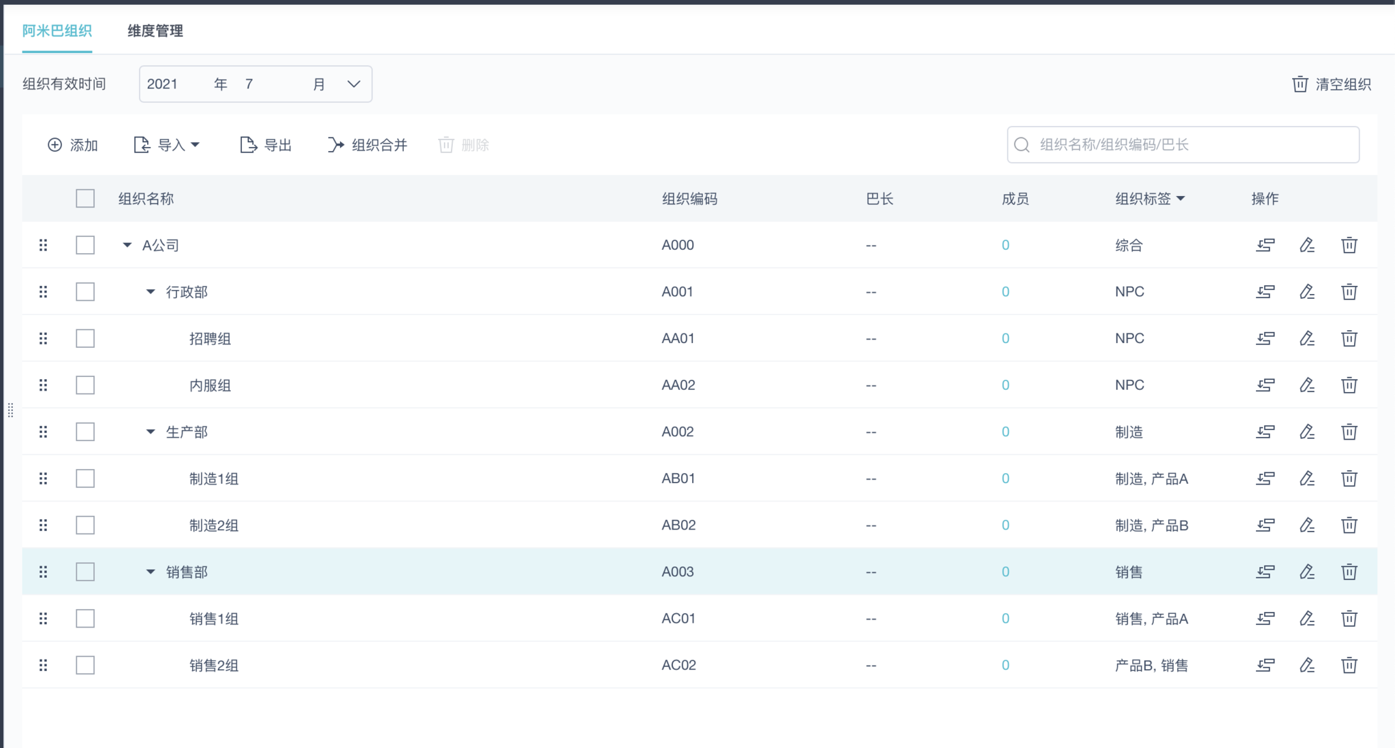Check the checkbox for 制造2组 row
Viewport: 1395px width, 748px height.
[x=85, y=525]
